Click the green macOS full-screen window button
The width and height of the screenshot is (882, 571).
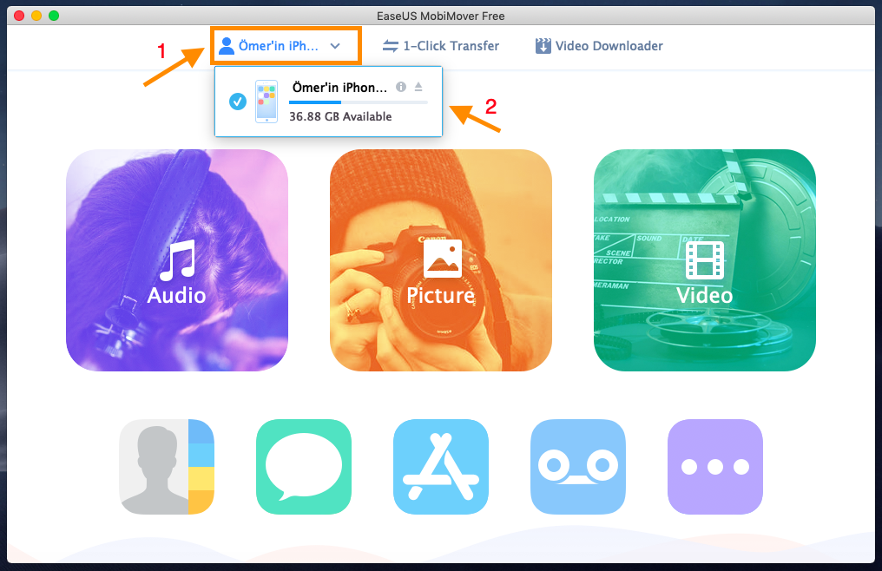[54, 16]
